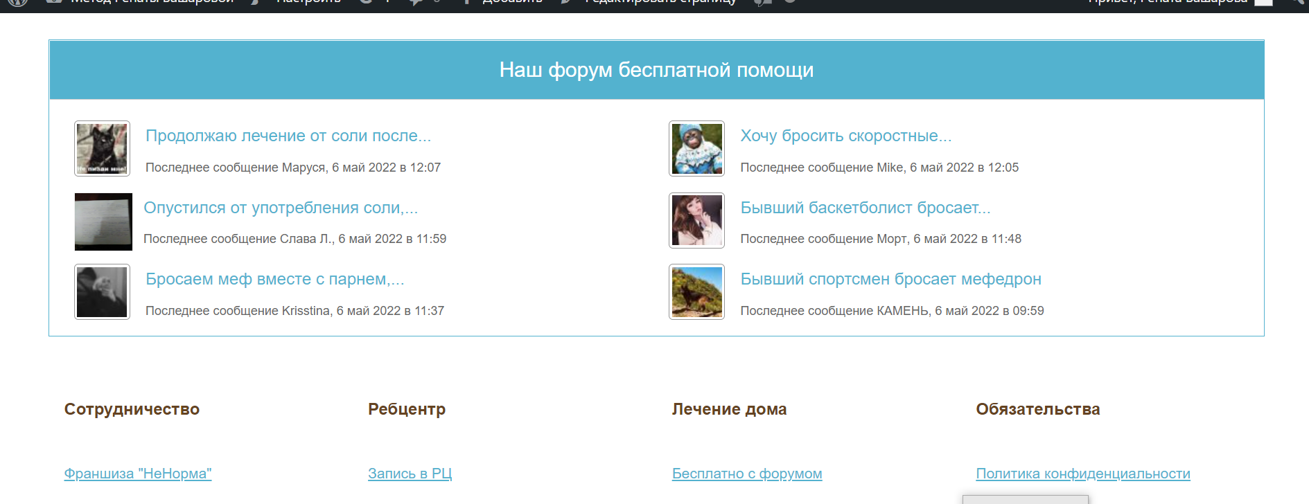Click the girl portrait avatar beside the Морт topic
Screen dimensions: 1309x504
point(696,220)
